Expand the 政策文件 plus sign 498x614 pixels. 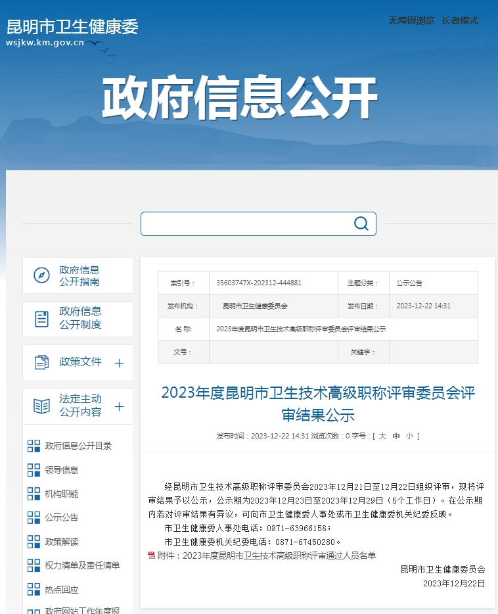pyautogui.click(x=120, y=364)
